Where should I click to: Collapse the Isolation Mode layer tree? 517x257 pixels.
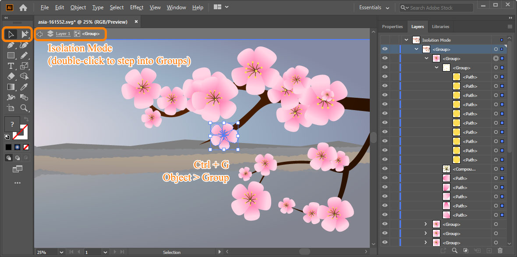[406, 40]
